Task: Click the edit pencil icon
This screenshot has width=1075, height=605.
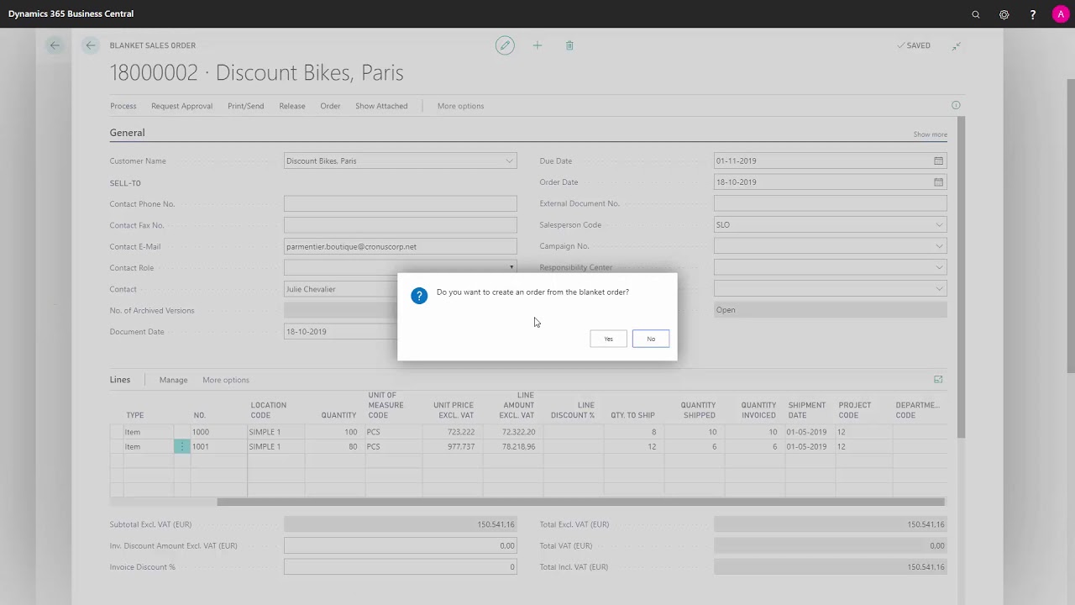Action: tap(505, 45)
